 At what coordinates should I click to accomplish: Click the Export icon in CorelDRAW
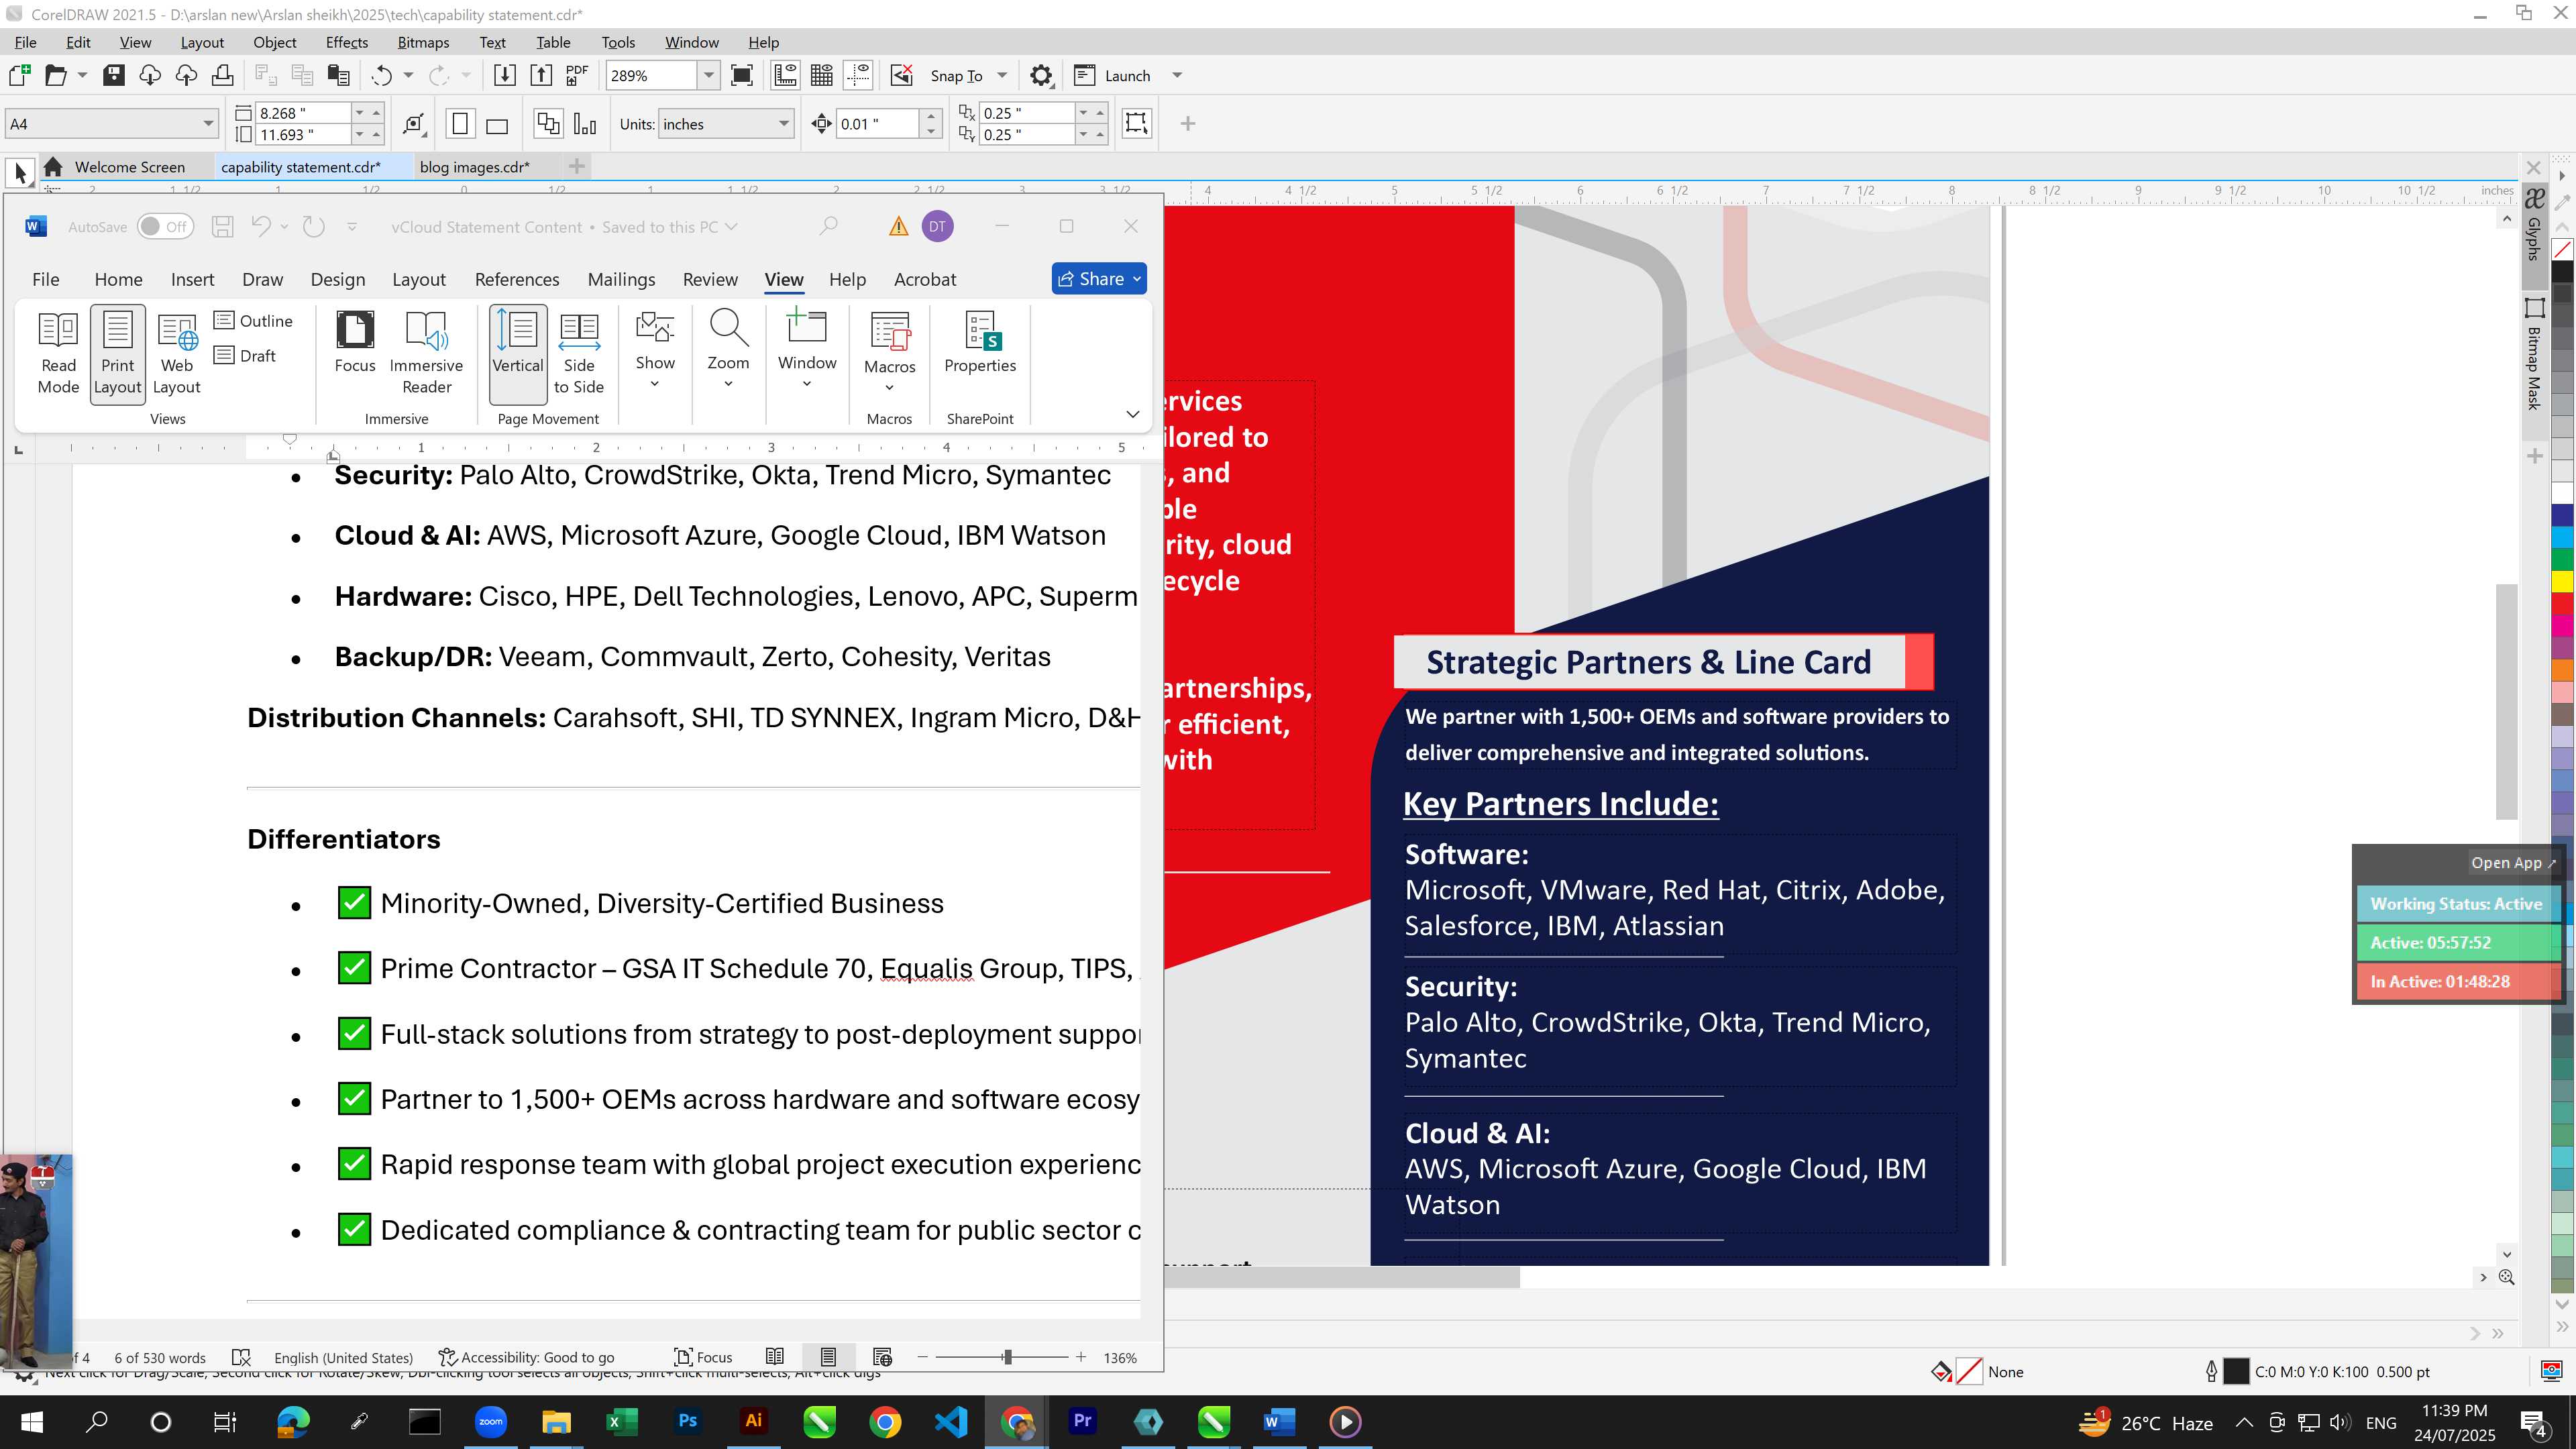[541, 75]
